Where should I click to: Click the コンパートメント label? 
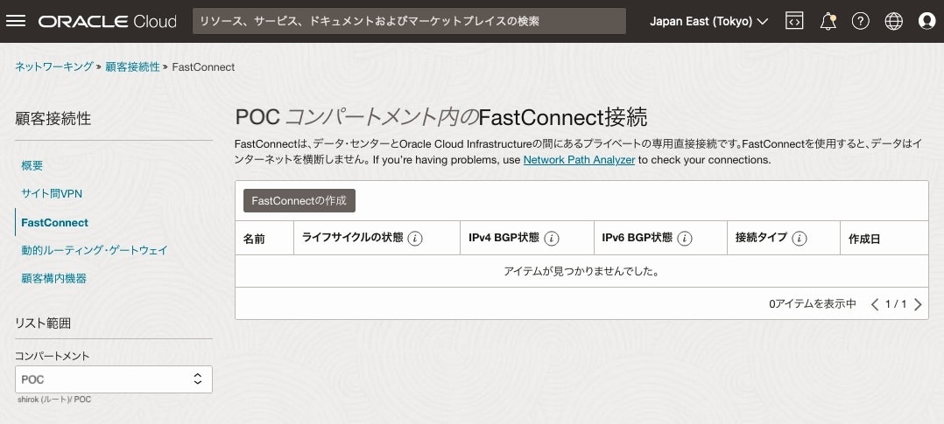tap(53, 356)
